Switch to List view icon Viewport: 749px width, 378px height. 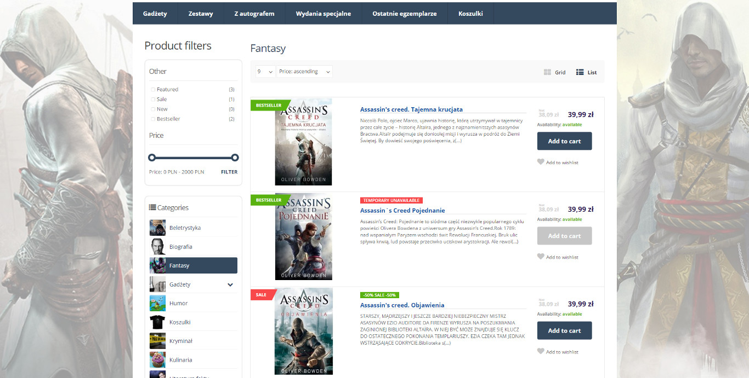point(580,72)
